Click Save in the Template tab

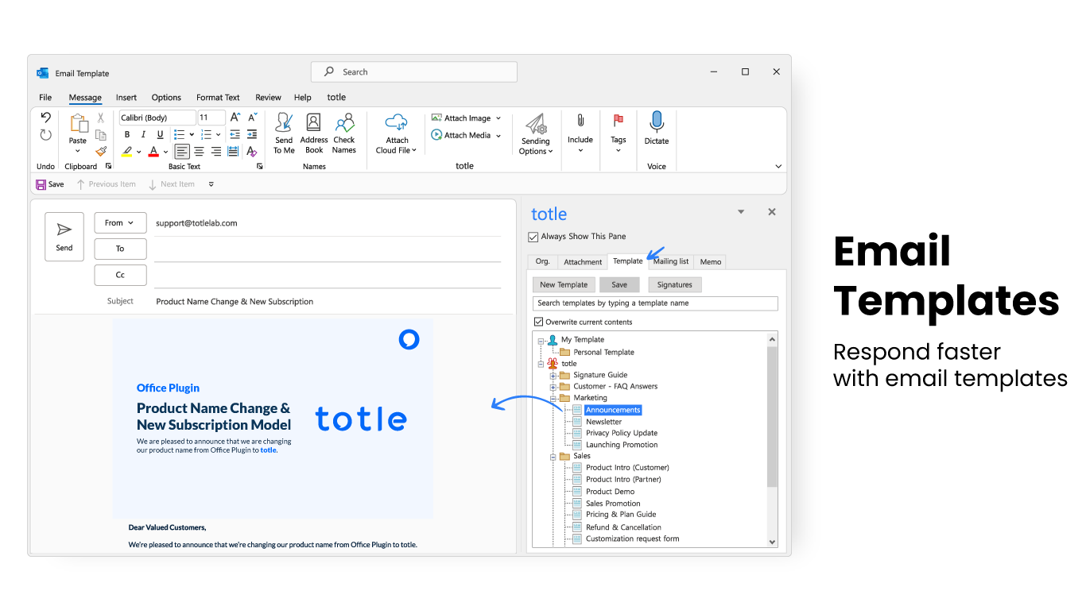(x=619, y=284)
